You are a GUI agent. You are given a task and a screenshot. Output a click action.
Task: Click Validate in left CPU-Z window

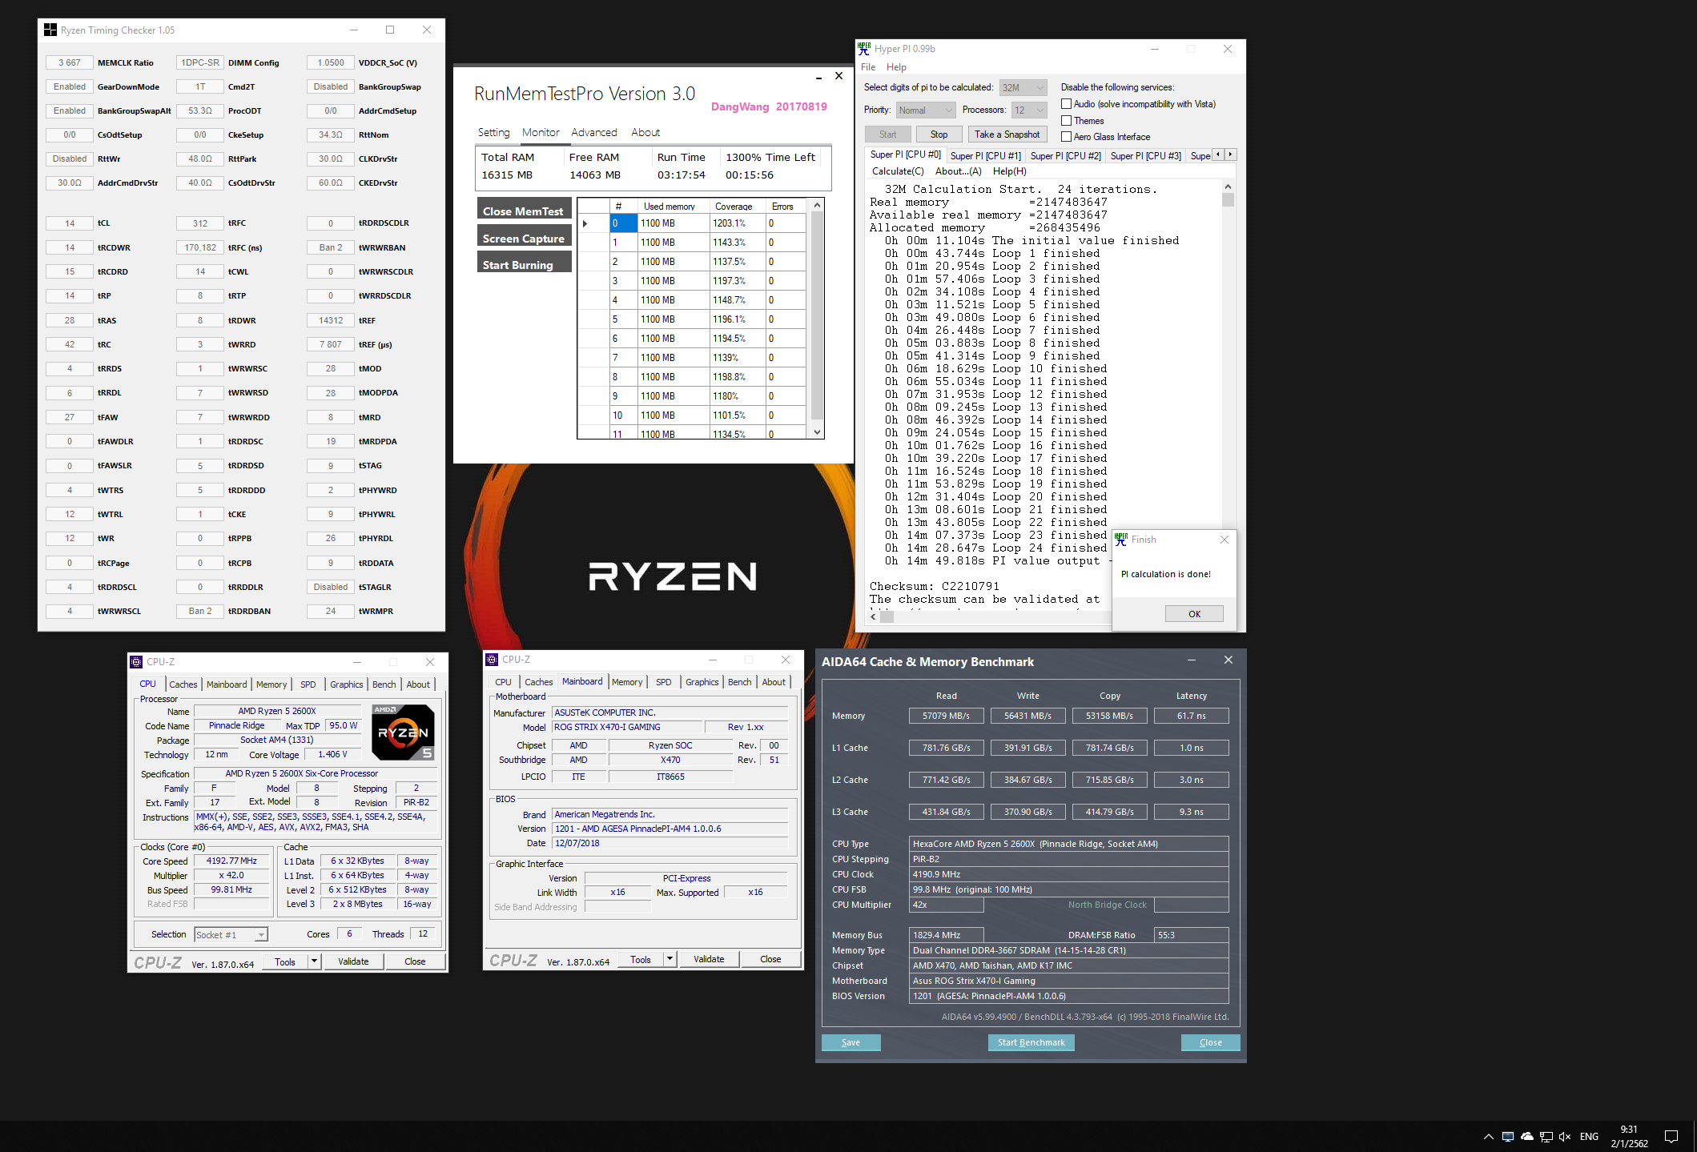353,961
